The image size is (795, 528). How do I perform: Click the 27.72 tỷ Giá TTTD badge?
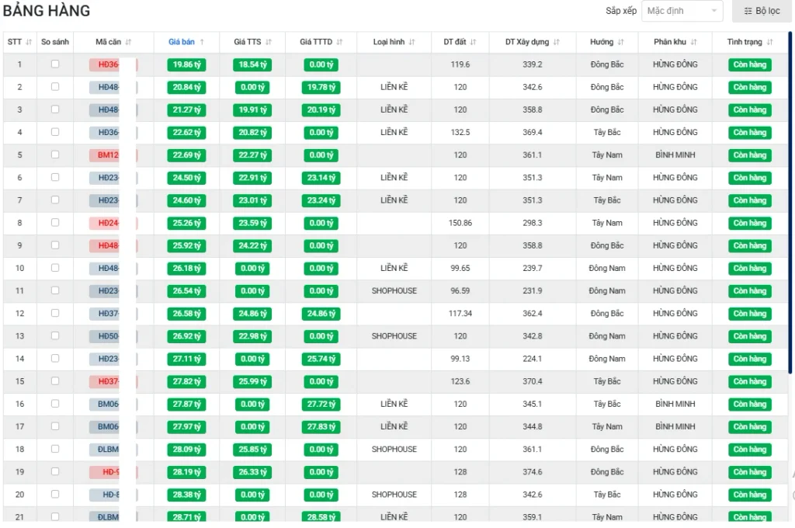pos(321,405)
